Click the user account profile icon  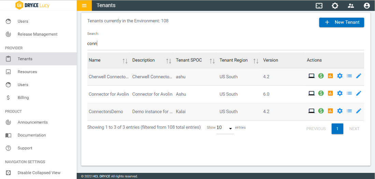point(367,5)
